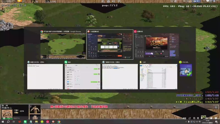Click the volume speaker tray icon
Image resolution: width=220 pixels, height=124 pixels.
[x=197, y=122]
